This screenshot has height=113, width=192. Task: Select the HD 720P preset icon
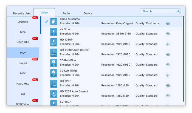point(53,84)
